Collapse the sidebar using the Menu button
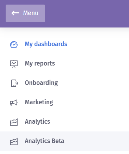Screen dimensions: 129x154 pyautogui.click(x=25, y=13)
